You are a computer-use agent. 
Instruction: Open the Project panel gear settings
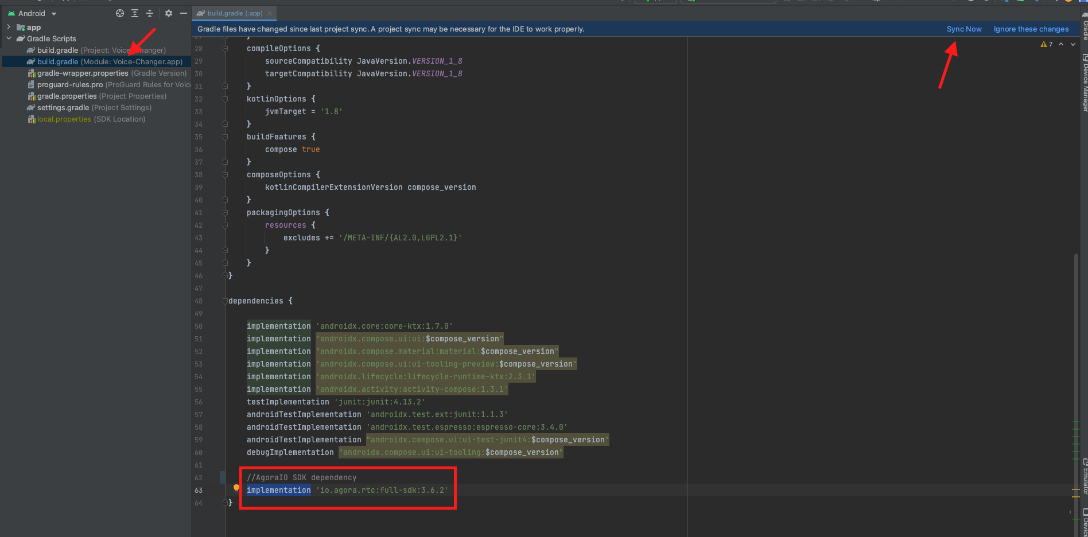(x=169, y=13)
